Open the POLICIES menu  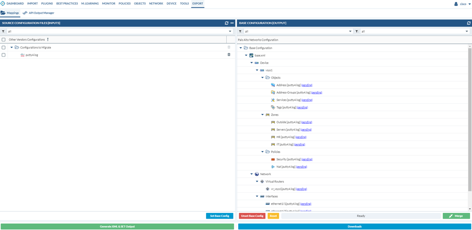(125, 4)
